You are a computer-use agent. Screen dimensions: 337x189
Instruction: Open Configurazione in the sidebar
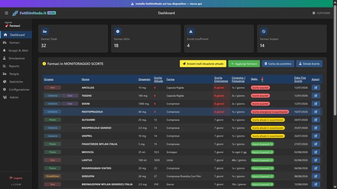coord(16,89)
